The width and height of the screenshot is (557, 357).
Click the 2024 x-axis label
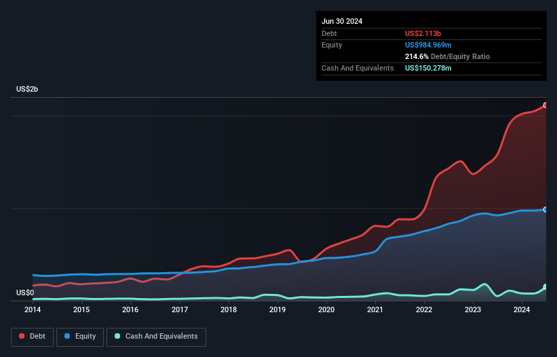pyautogui.click(x=522, y=309)
